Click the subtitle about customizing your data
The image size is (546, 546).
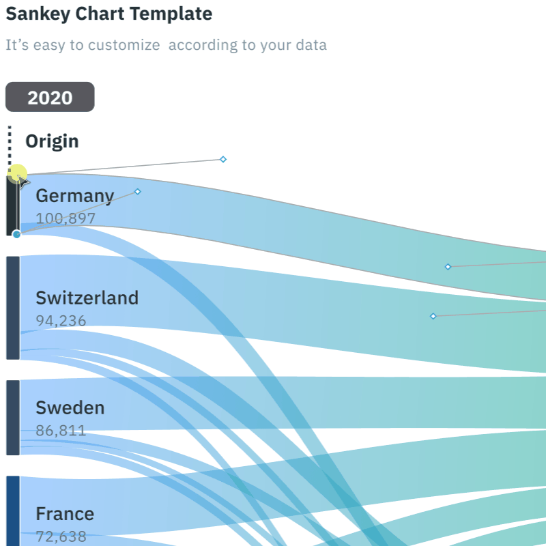point(166,45)
